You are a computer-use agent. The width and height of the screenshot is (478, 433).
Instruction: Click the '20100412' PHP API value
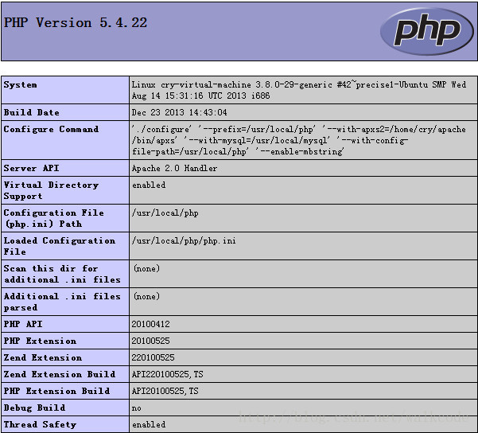[150, 324]
